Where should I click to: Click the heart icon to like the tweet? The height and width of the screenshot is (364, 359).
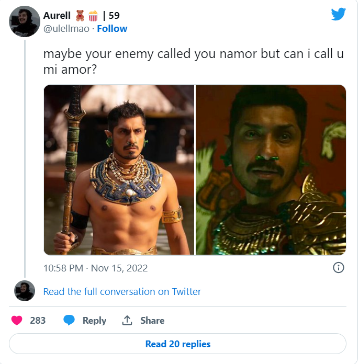17,321
